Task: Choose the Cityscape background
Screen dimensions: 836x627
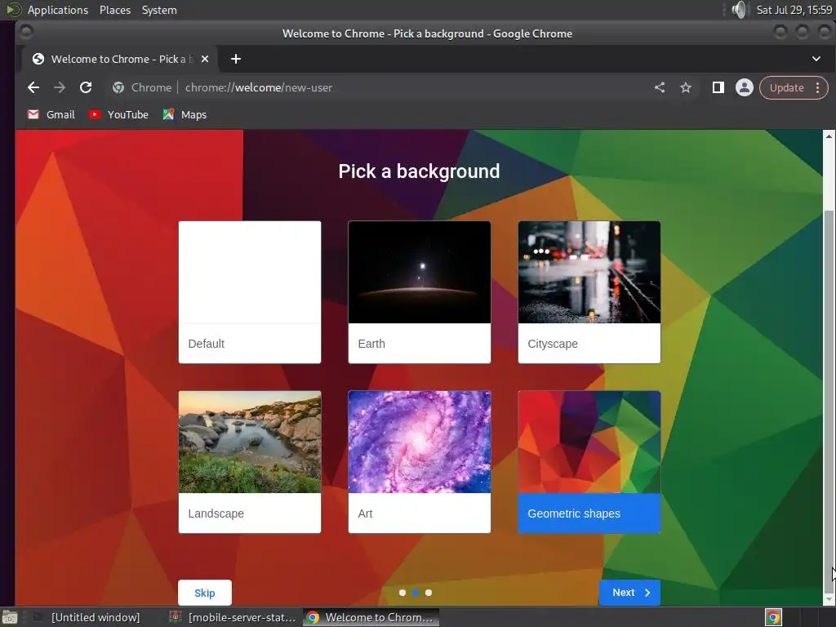Action: pyautogui.click(x=589, y=292)
